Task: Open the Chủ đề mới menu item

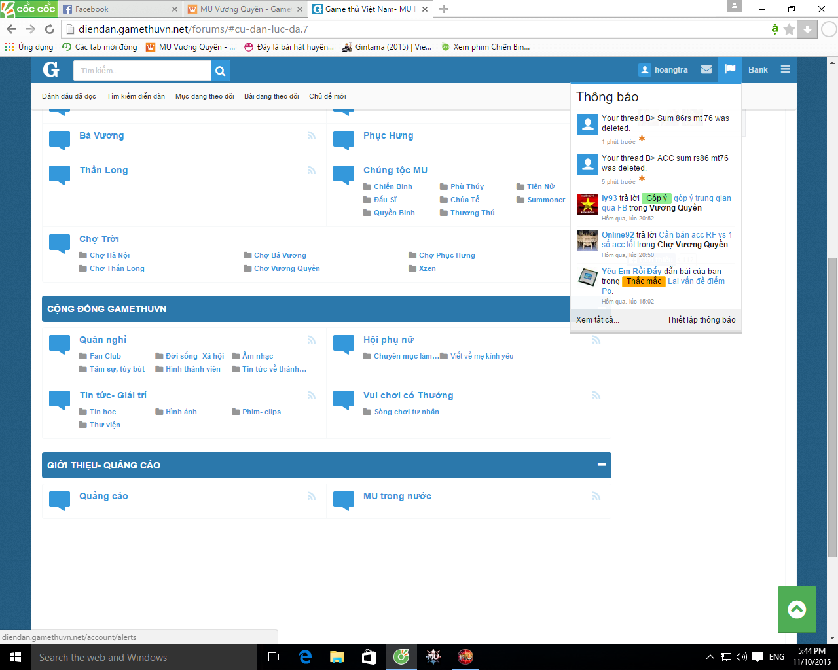Action: pos(327,96)
